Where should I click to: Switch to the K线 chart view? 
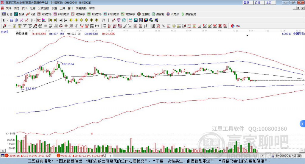(31, 14)
